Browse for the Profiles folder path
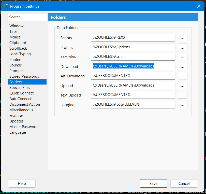Image resolution: width=206 pixels, height=194 pixels. click(182, 47)
